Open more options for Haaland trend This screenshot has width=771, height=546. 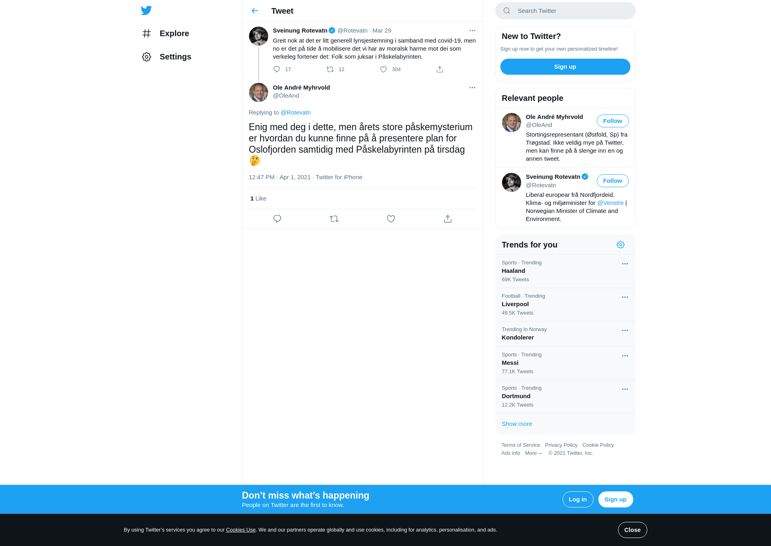(625, 264)
